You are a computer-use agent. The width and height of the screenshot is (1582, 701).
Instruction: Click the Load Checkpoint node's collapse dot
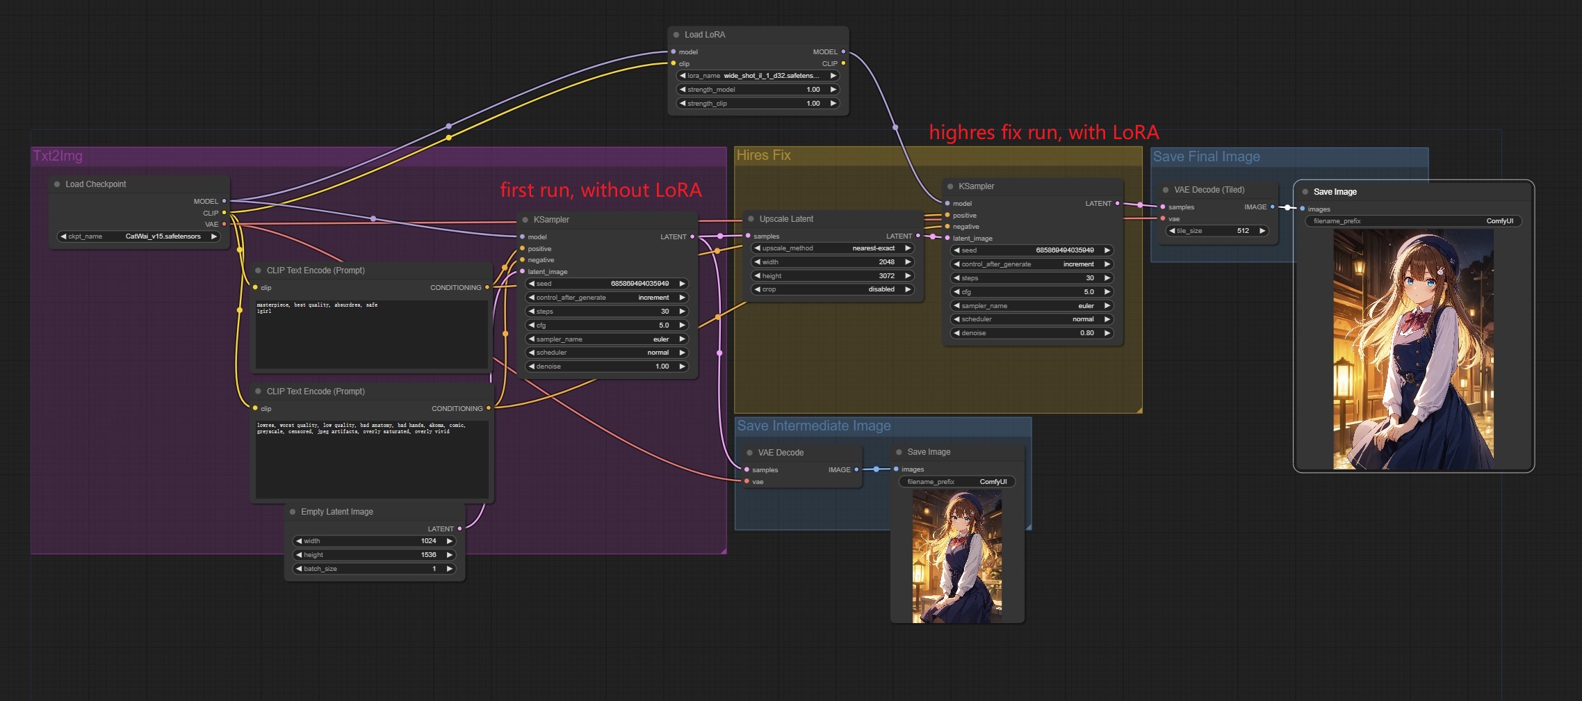[57, 184]
